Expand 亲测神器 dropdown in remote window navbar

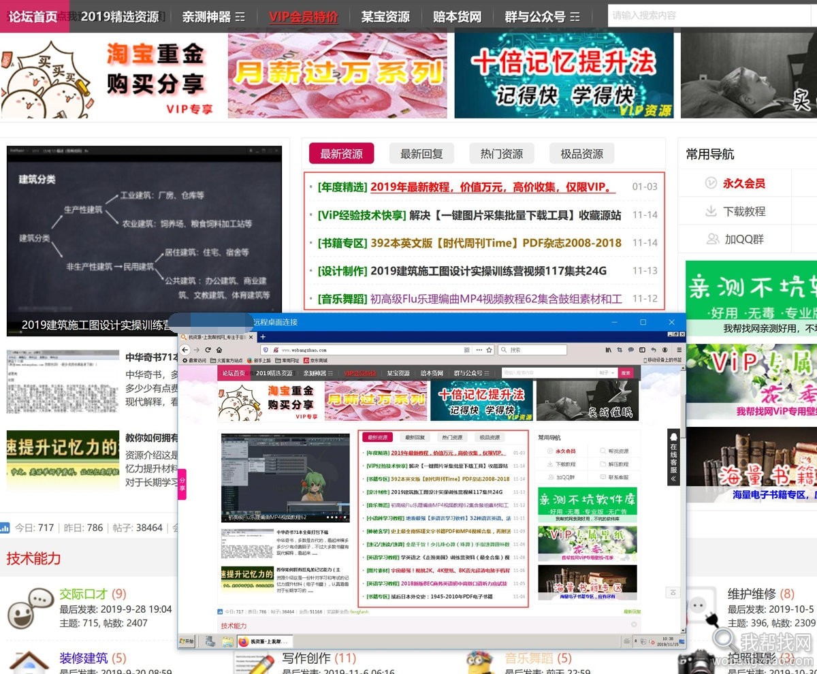click(x=330, y=373)
